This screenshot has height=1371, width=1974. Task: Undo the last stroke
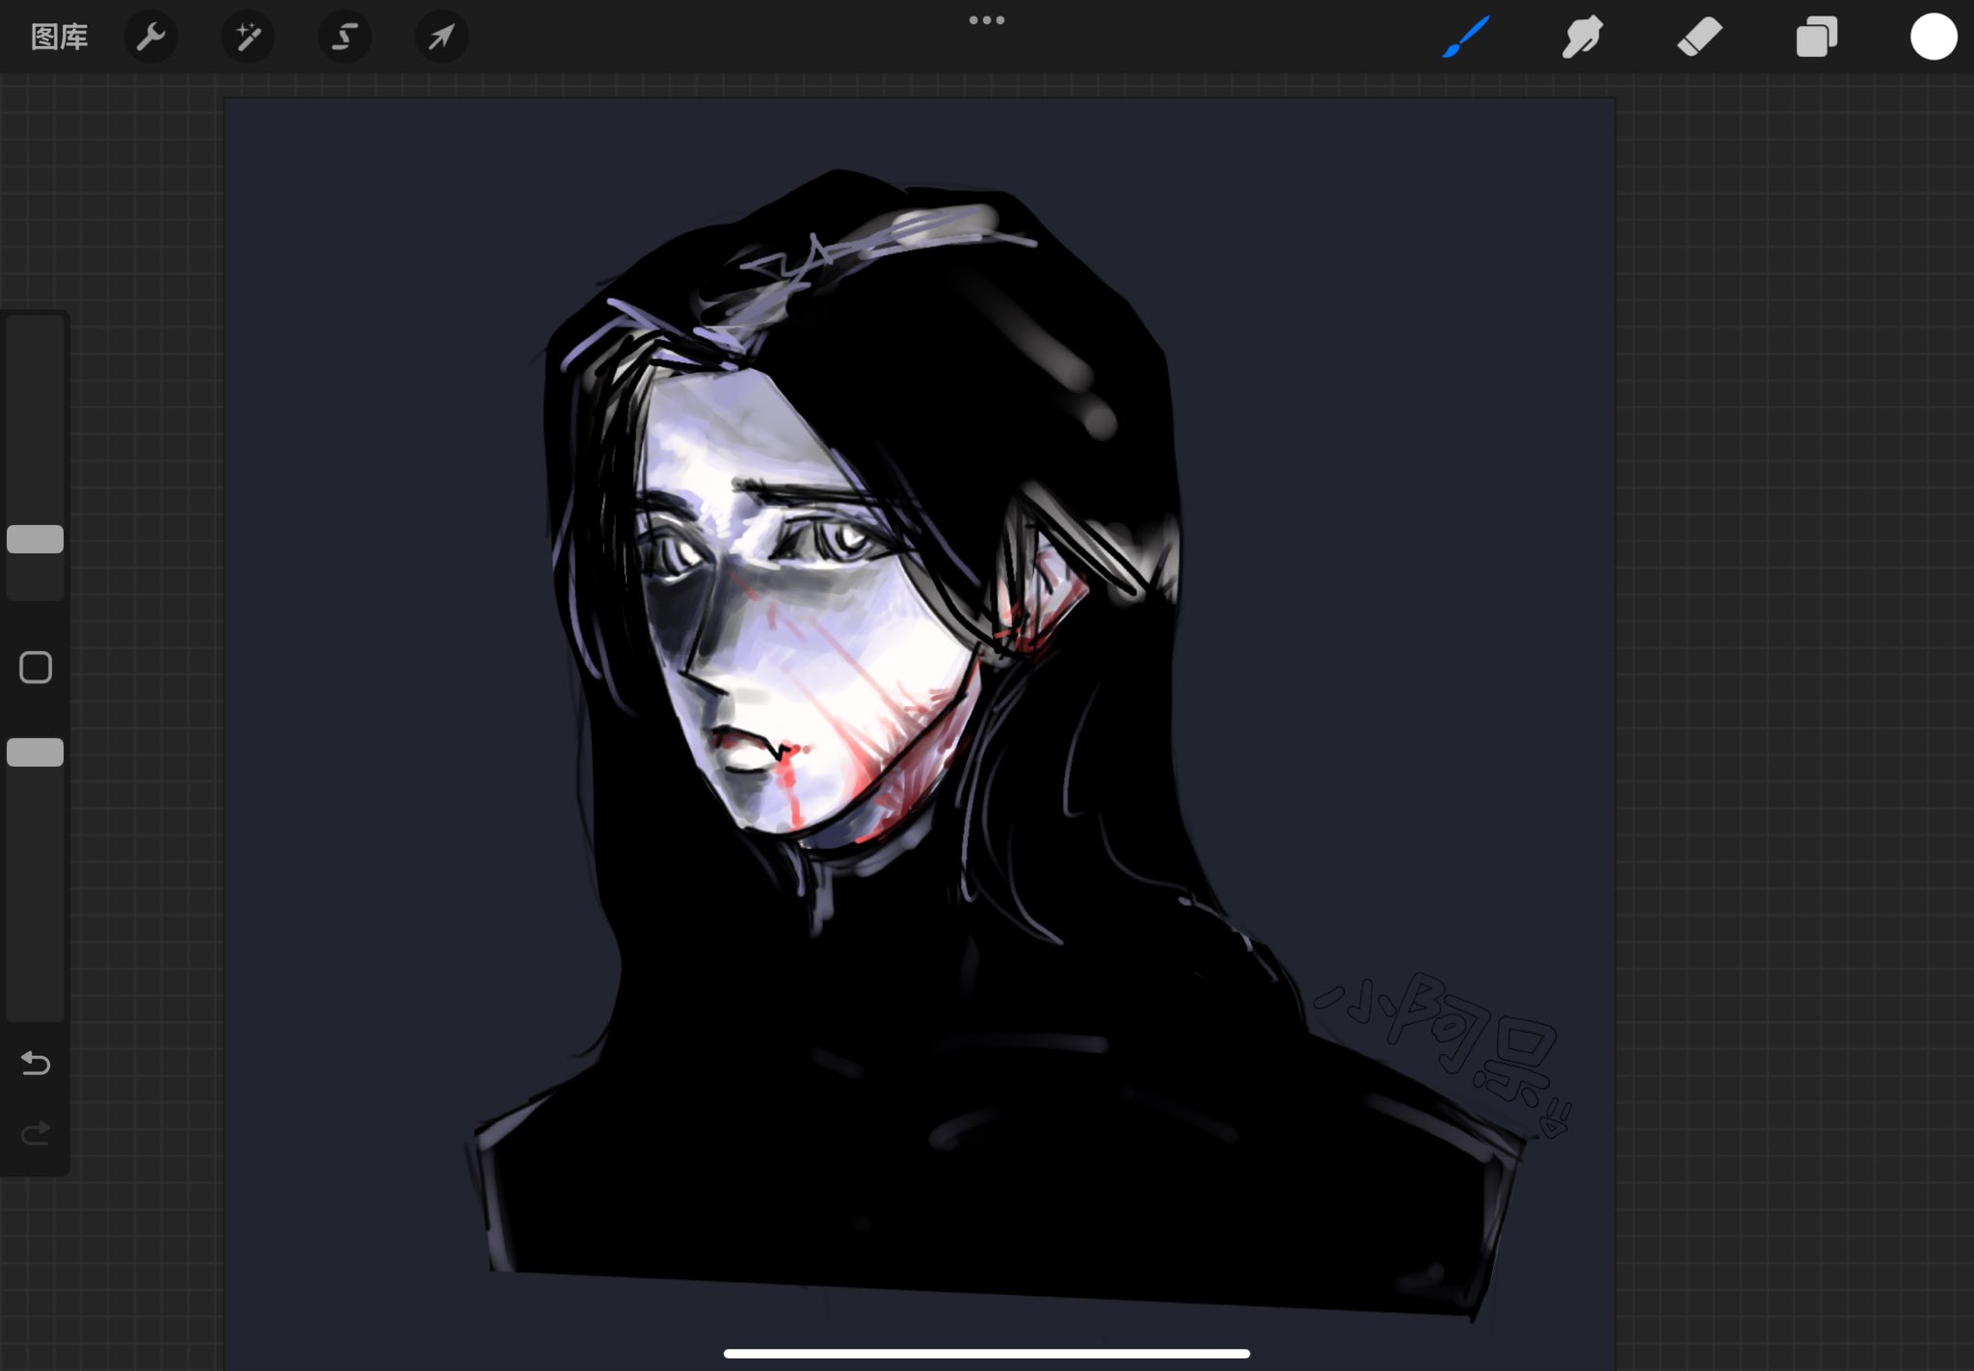pos(36,1063)
